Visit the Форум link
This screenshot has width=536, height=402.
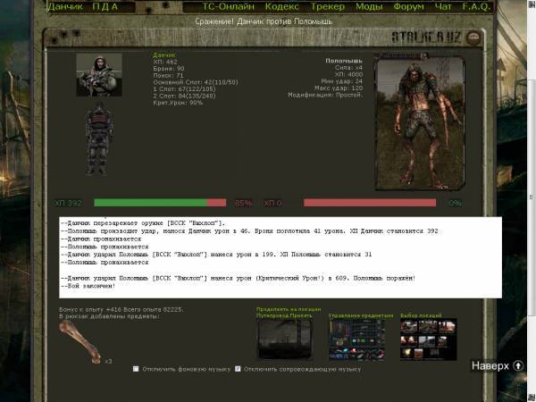coord(411,6)
